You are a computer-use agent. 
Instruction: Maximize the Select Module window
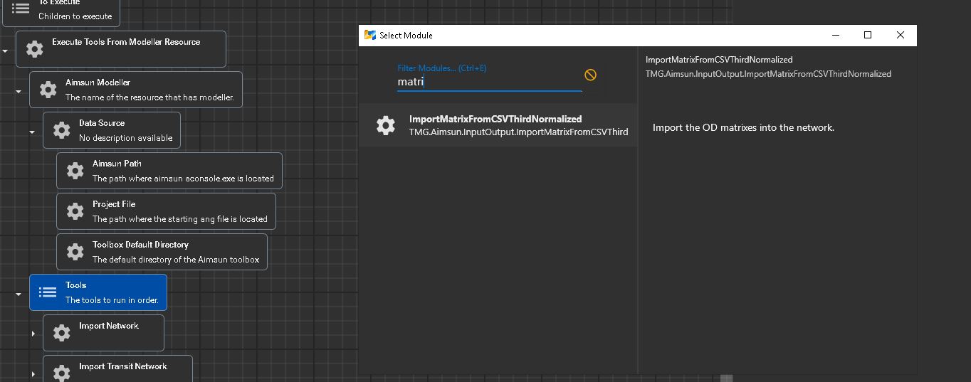(868, 35)
